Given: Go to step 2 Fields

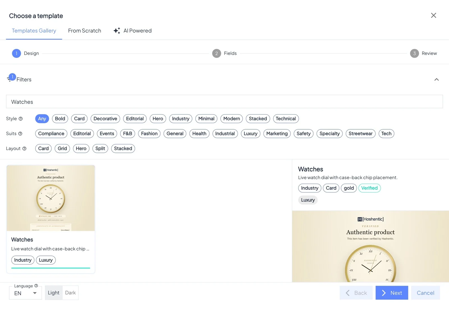Looking at the screenshot, I should (224, 53).
